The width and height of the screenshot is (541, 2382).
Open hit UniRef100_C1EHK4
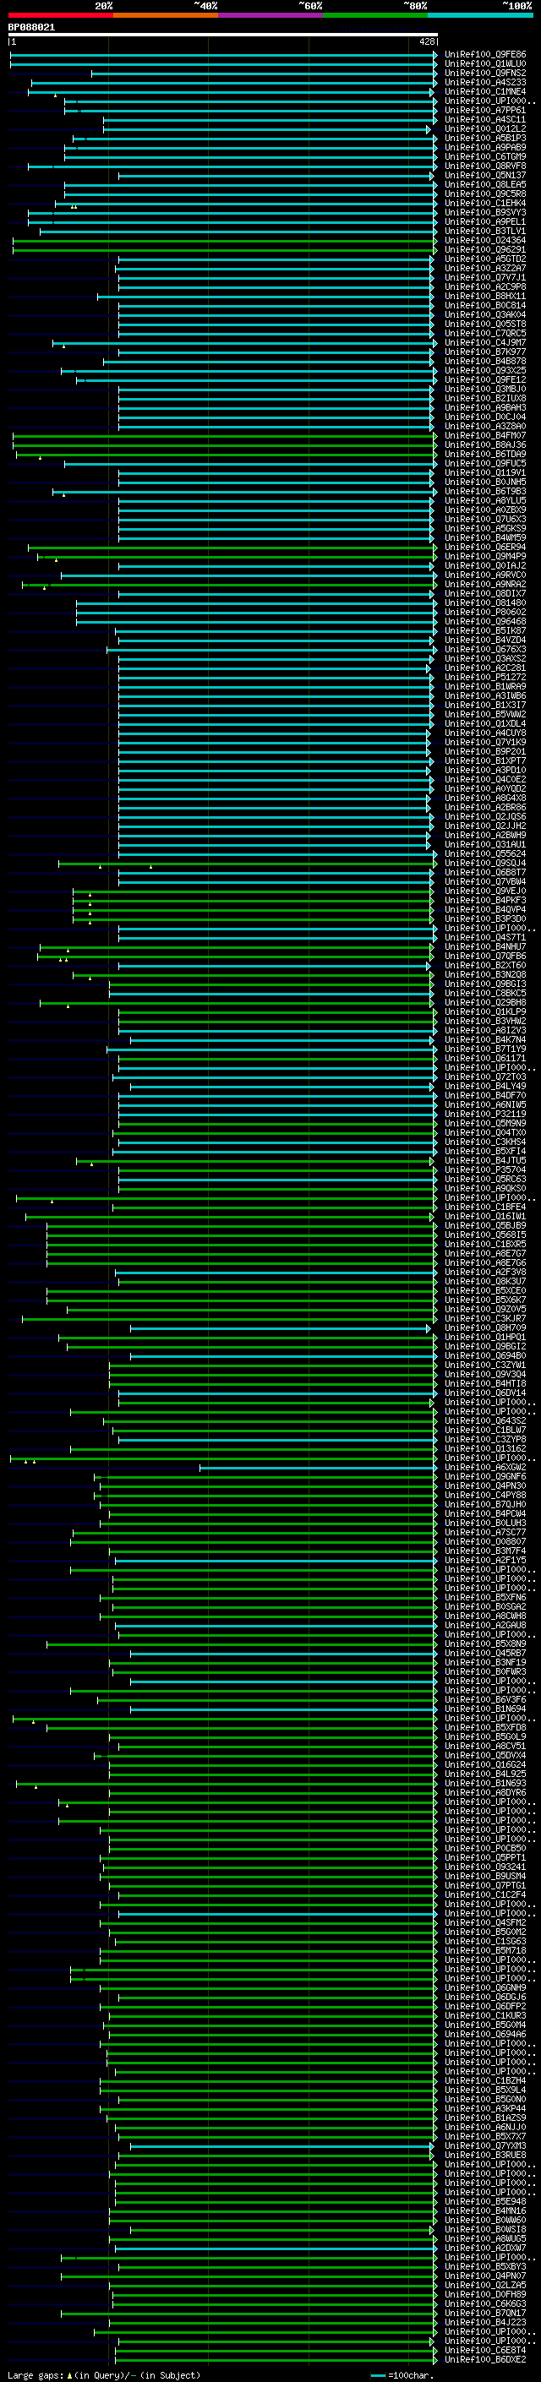pos(484,203)
